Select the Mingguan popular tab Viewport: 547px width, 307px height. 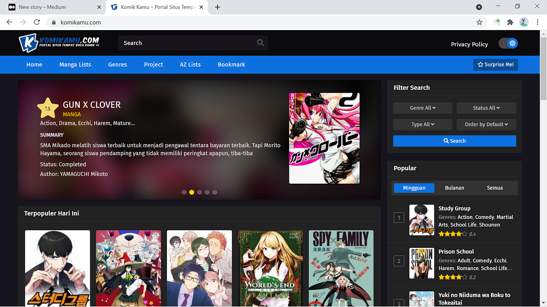(x=414, y=187)
